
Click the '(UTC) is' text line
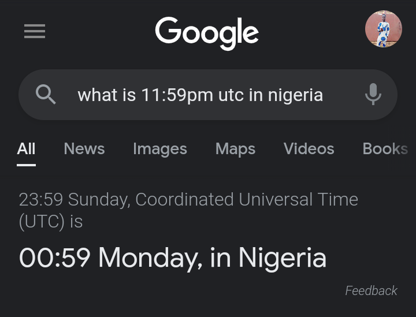pyautogui.click(x=51, y=221)
